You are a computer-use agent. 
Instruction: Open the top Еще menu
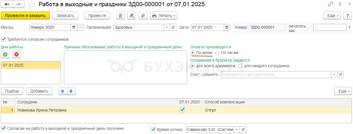click(x=332, y=15)
